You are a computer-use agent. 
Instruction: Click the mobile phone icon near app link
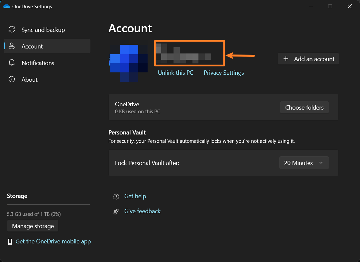tap(10, 242)
